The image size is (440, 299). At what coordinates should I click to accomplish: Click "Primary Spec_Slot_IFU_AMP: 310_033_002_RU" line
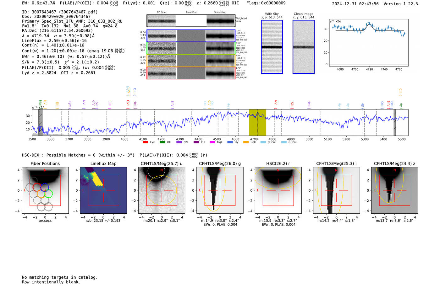72,21
